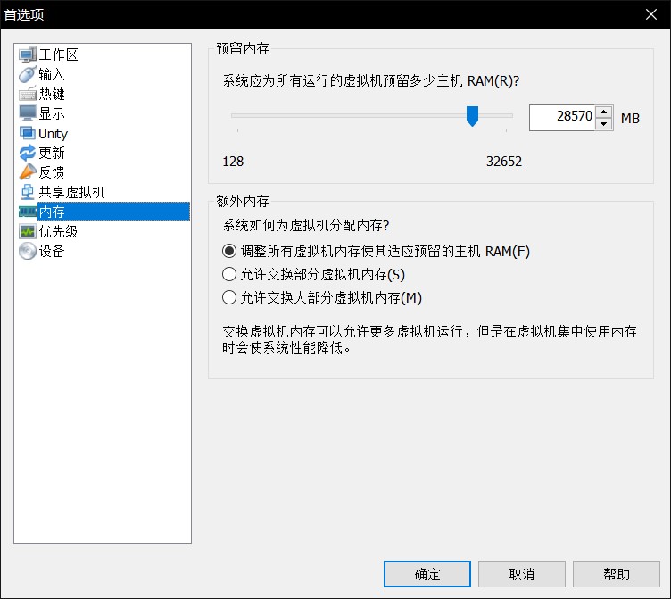The image size is (671, 599).
Task: Decrease reserved memory with down arrow
Action: tap(603, 124)
